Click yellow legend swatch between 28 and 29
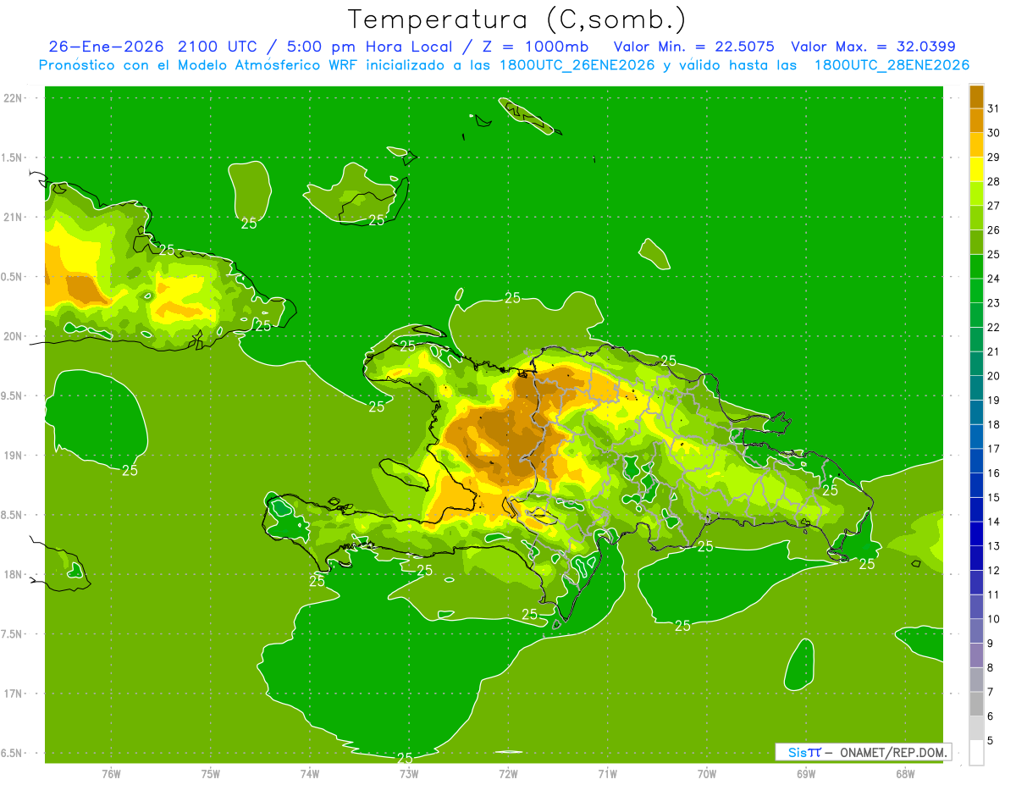1016x785 pixels. 976,169
